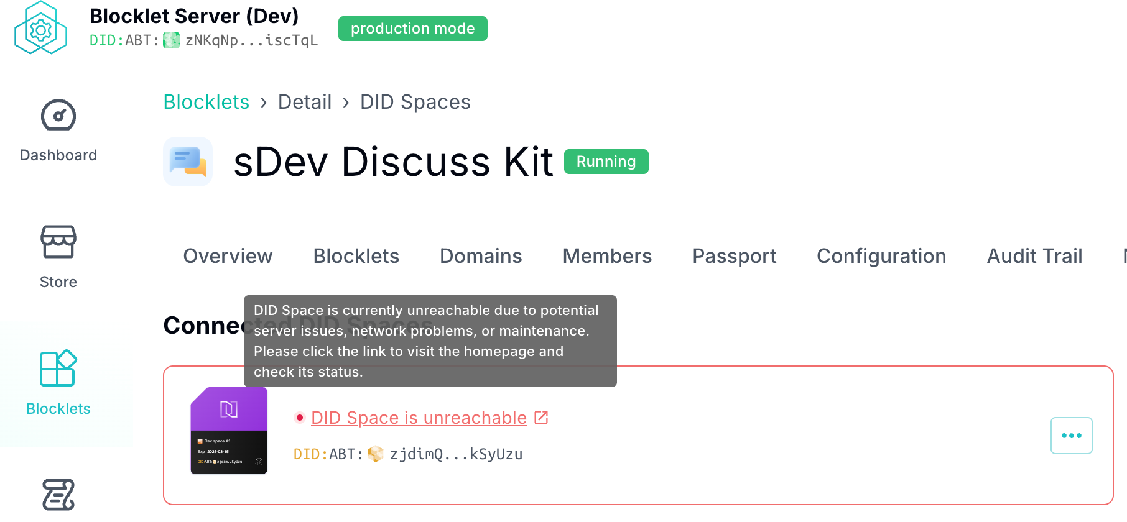Image resolution: width=1127 pixels, height=522 pixels.
Task: Click the bottom sidebar scroll-document icon
Action: pyautogui.click(x=58, y=495)
